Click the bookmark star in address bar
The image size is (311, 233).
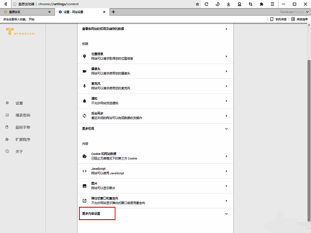pos(198,4)
